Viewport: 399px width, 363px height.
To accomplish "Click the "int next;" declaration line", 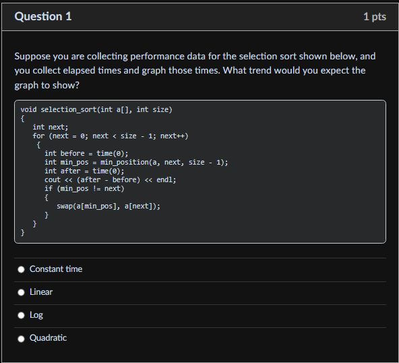I will tap(51, 127).
